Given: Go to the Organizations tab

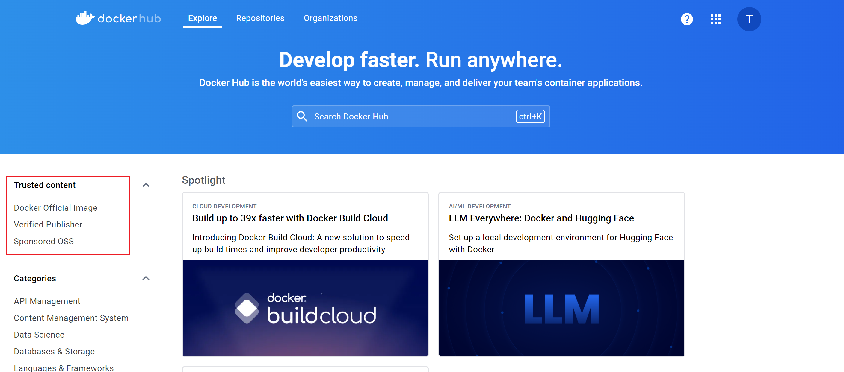Looking at the screenshot, I should [330, 18].
